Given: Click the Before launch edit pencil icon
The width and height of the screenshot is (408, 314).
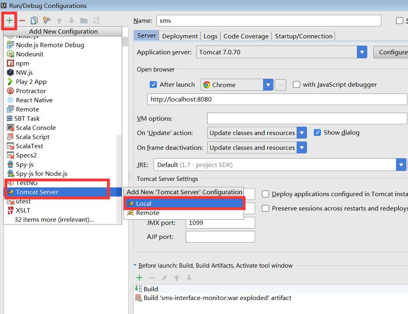Looking at the screenshot, I should coord(164,278).
